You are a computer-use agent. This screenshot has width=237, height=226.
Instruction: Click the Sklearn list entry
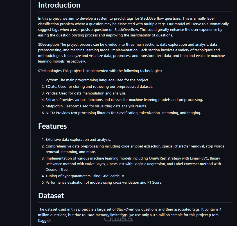[x=124, y=100]
